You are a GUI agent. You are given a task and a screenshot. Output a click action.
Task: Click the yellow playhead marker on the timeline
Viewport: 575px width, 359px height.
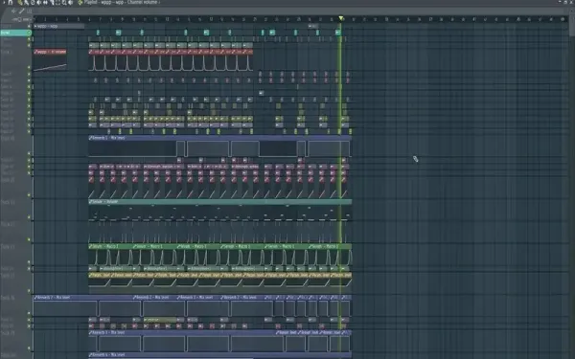coord(341,18)
